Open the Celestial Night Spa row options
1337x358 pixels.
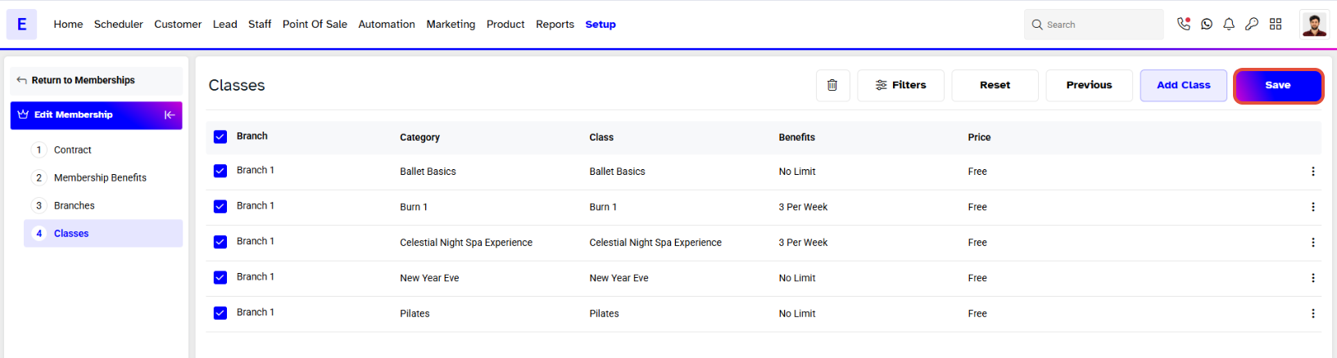click(x=1312, y=243)
